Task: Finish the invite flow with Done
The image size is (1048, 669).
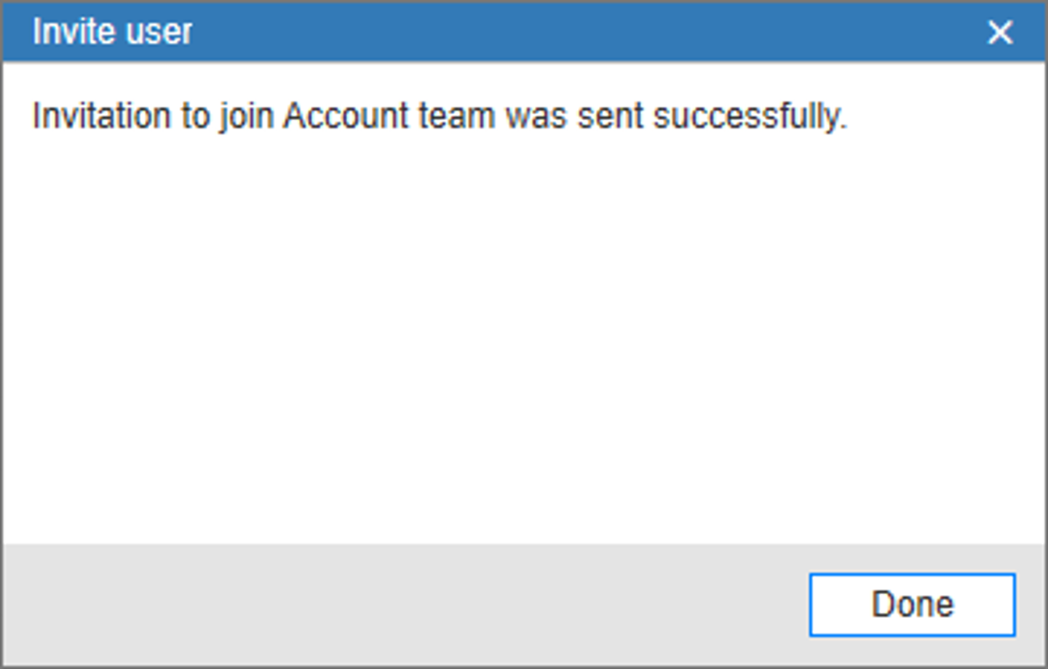Action: point(912,604)
